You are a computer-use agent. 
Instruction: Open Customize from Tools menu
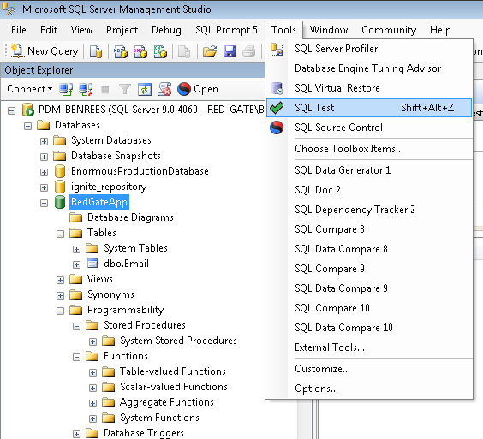pos(369,369)
